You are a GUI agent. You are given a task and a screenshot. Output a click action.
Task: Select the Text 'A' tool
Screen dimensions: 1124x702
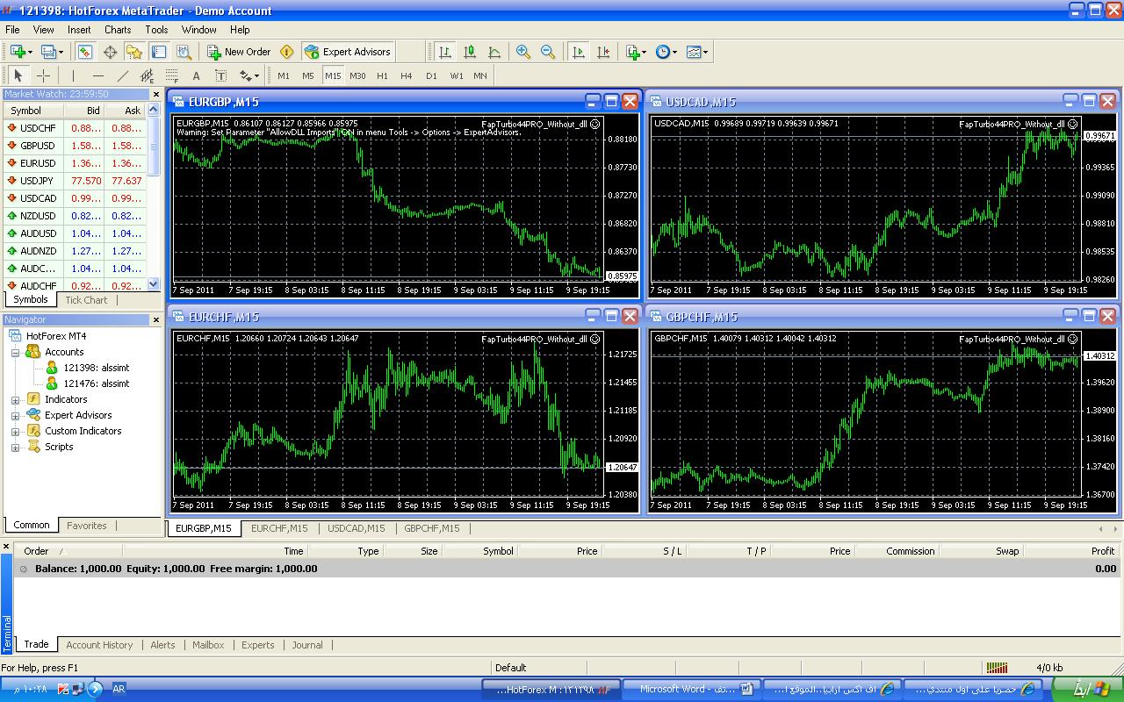tap(196, 75)
